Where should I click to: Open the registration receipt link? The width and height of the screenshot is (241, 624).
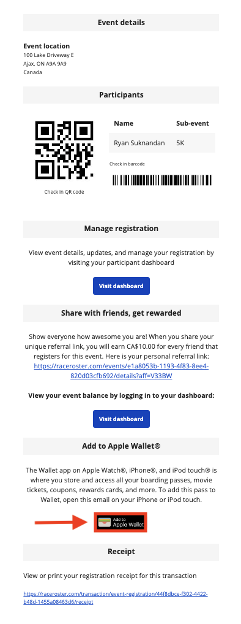(116, 598)
